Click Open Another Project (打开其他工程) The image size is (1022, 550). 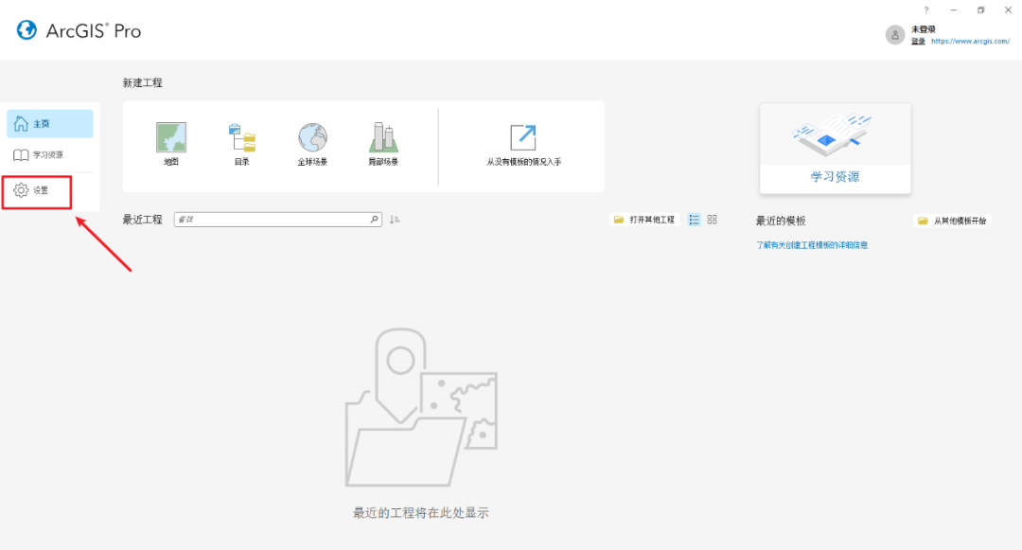(643, 219)
